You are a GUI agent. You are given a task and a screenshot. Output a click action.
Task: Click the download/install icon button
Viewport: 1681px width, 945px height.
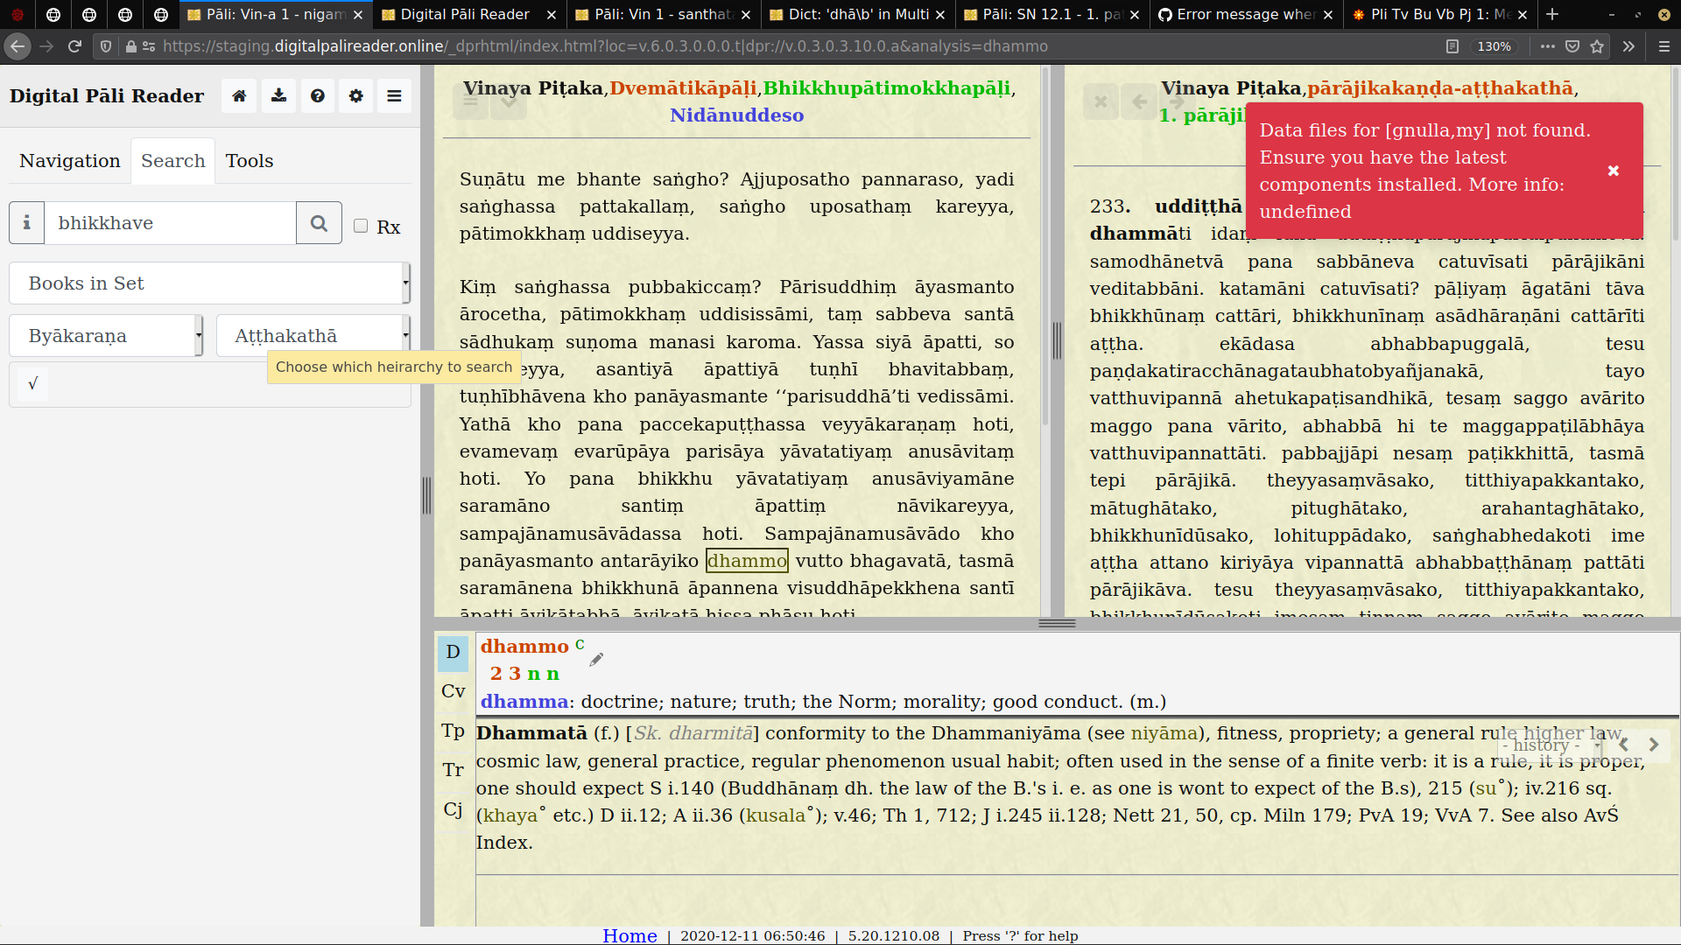278,96
